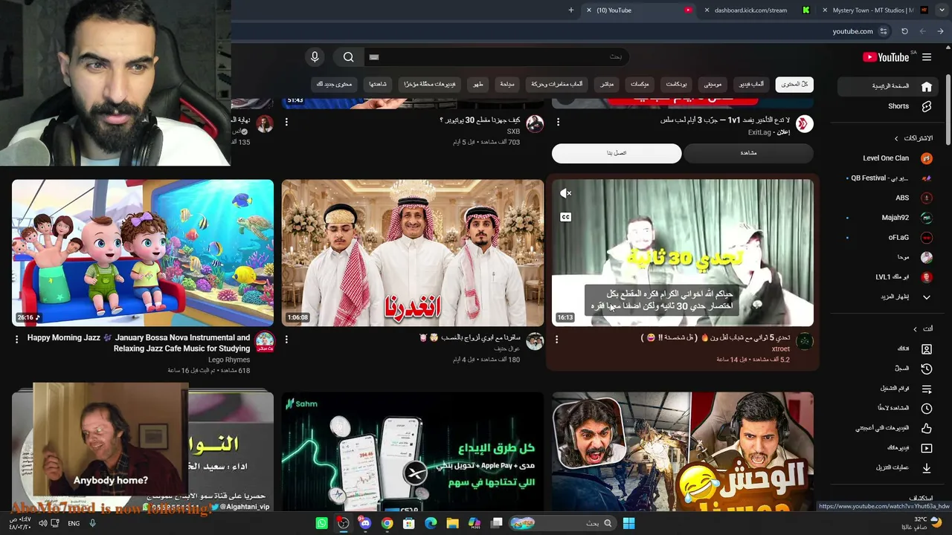Viewport: 952px width, 535px height.
Task: Select the live filter chip
Action: (x=608, y=85)
